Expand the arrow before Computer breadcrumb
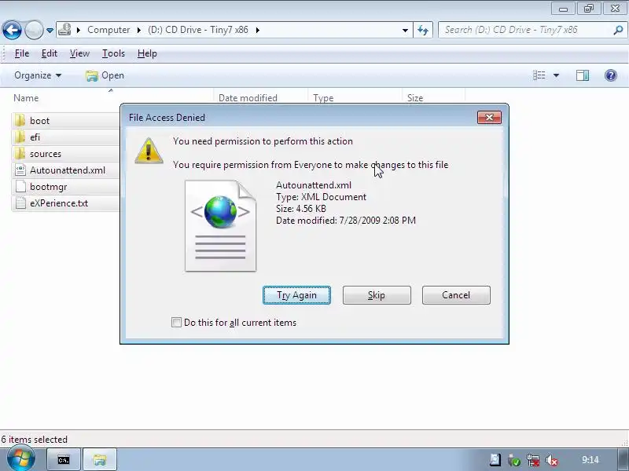The image size is (629, 471). (79, 30)
